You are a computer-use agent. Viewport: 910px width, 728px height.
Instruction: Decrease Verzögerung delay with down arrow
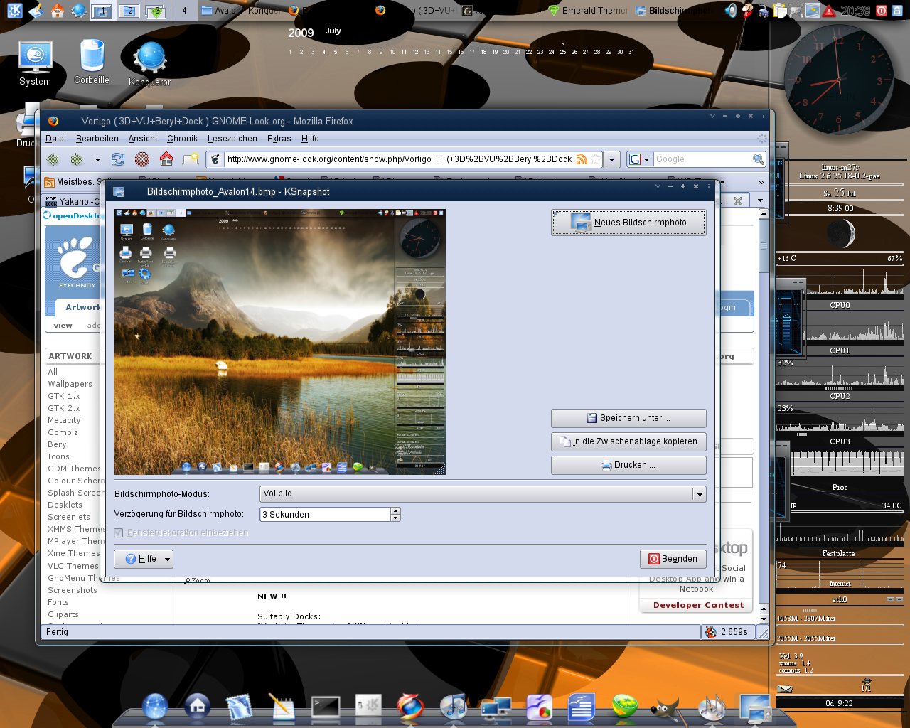(396, 518)
